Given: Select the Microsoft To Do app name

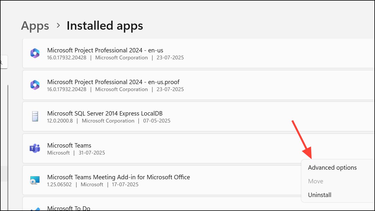Looking at the screenshot, I should [x=69, y=208].
